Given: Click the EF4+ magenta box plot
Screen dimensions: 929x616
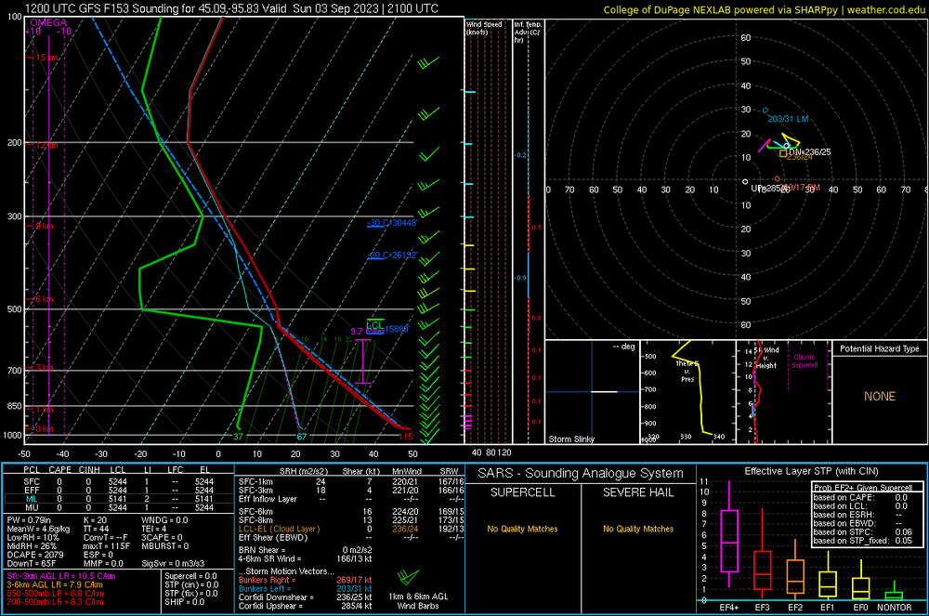Looking at the screenshot, I should (728, 541).
